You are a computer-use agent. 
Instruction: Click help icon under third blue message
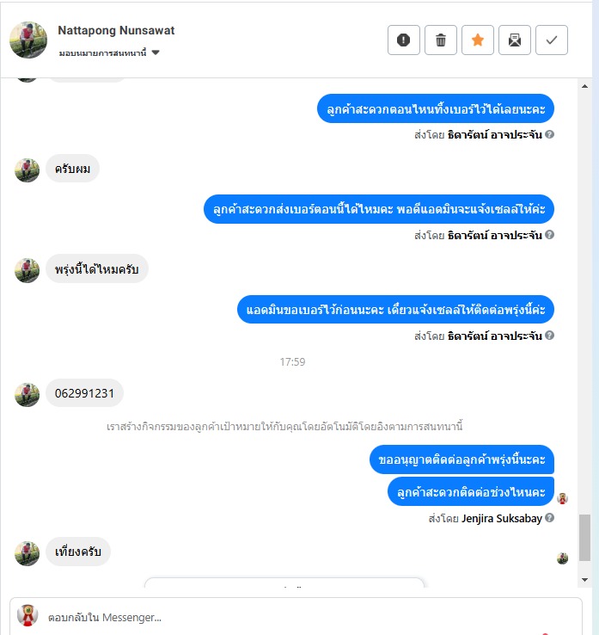[549, 336]
